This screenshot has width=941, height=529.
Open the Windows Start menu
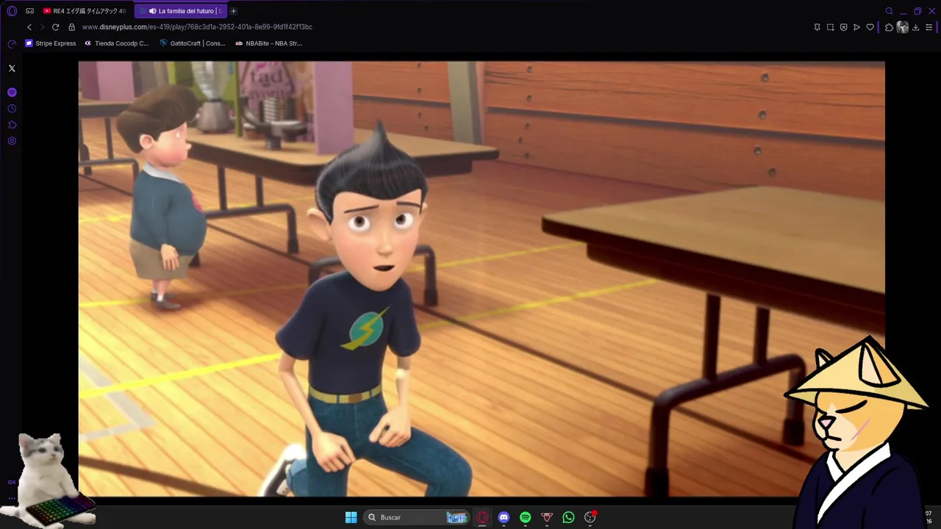pos(351,517)
